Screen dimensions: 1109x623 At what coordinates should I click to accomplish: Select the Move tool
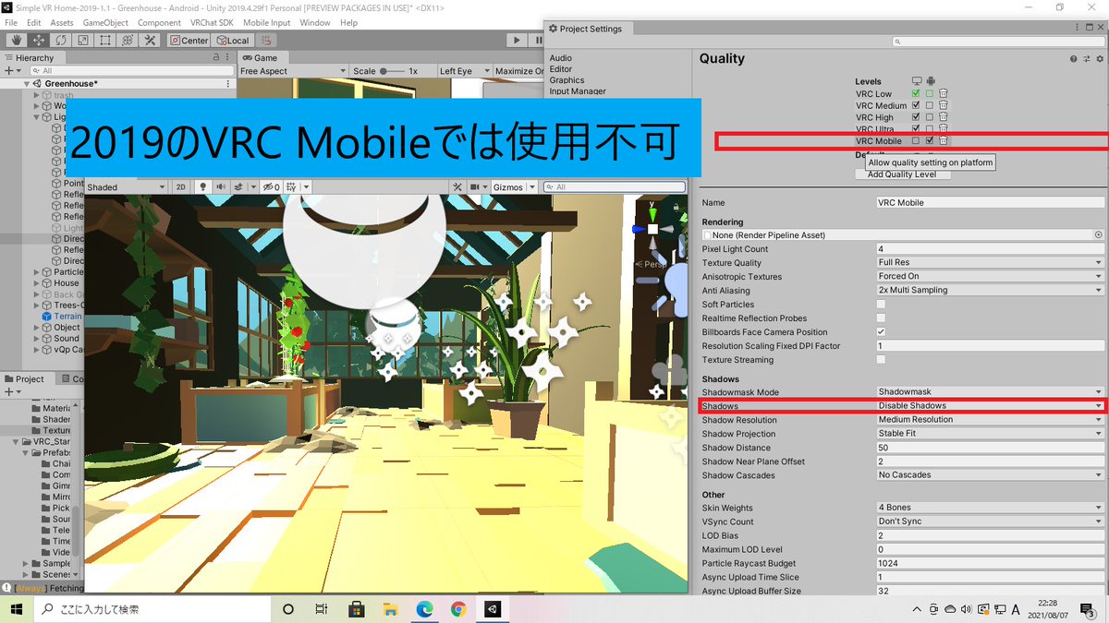(39, 41)
